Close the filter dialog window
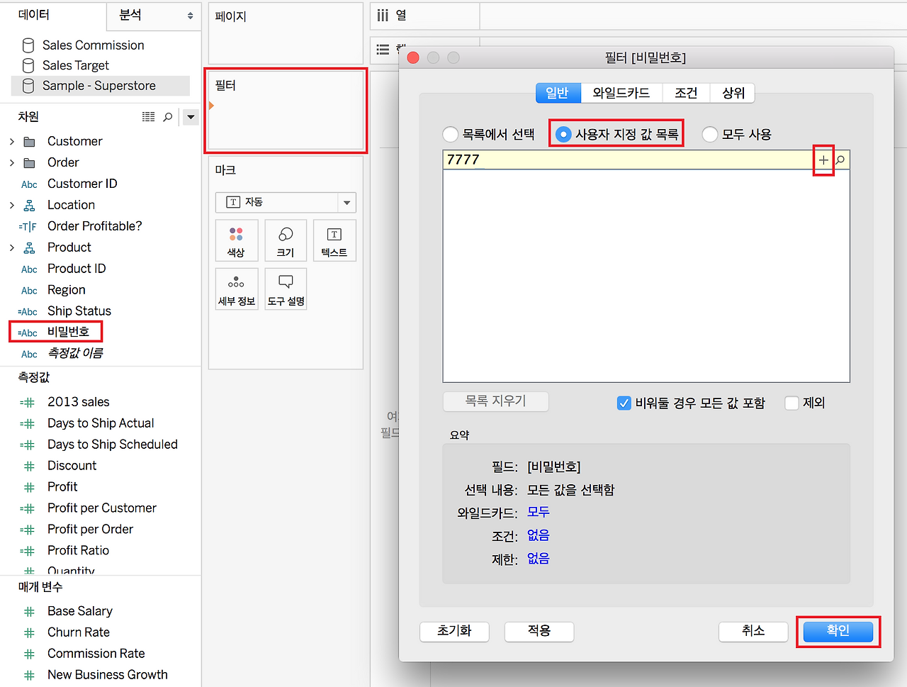This screenshot has height=687, width=907. (413, 57)
